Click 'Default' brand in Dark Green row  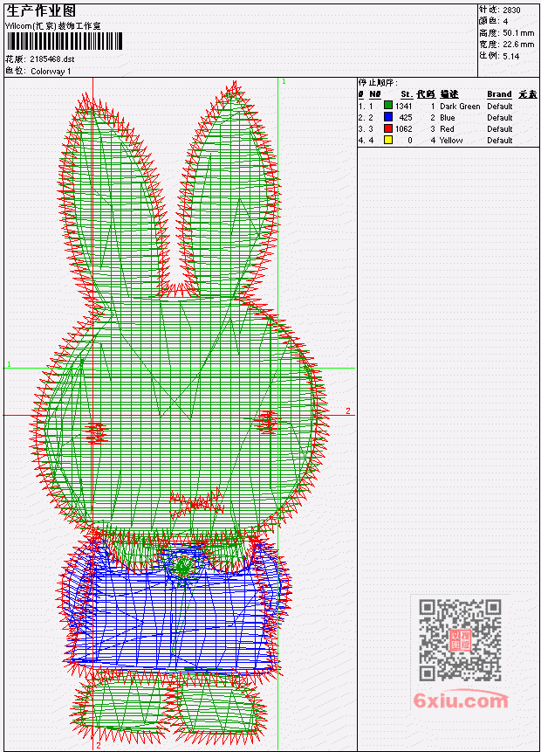point(499,106)
